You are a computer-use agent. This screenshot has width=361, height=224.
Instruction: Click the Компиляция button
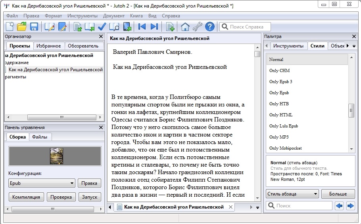26,197
